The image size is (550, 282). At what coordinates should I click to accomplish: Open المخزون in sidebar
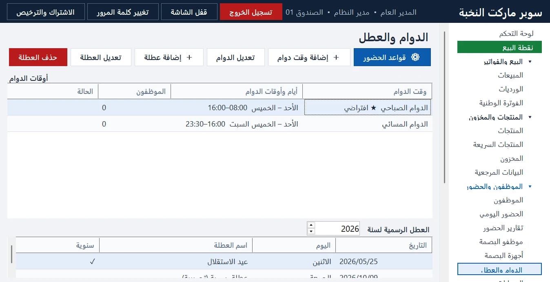point(512,158)
